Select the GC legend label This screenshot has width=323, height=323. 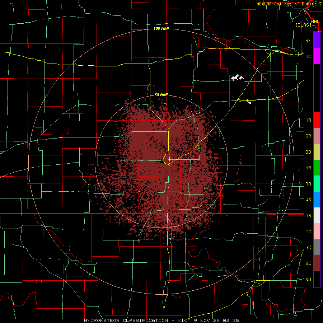(x=308, y=248)
